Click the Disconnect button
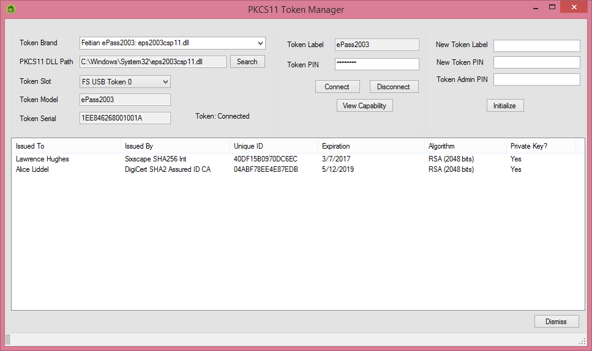Viewport: 592px width, 351px height. [394, 87]
